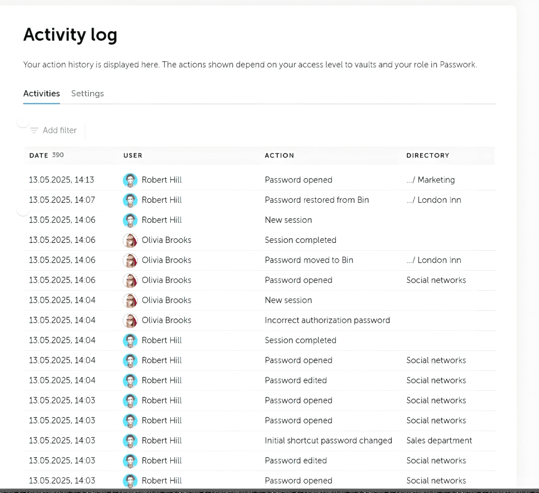Viewport: 539px width, 493px height.
Task: Click Olivia Brooks' avatar in the 14:06 Session completed row
Action: (x=130, y=240)
